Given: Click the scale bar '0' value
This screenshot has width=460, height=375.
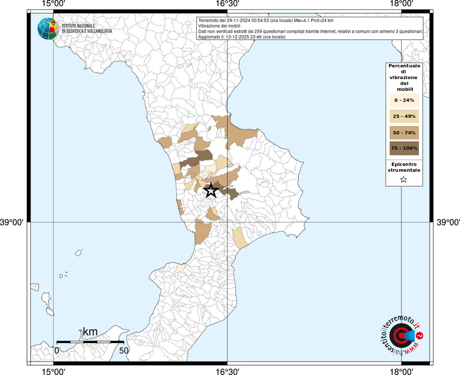Looking at the screenshot, I should (x=56, y=350).
